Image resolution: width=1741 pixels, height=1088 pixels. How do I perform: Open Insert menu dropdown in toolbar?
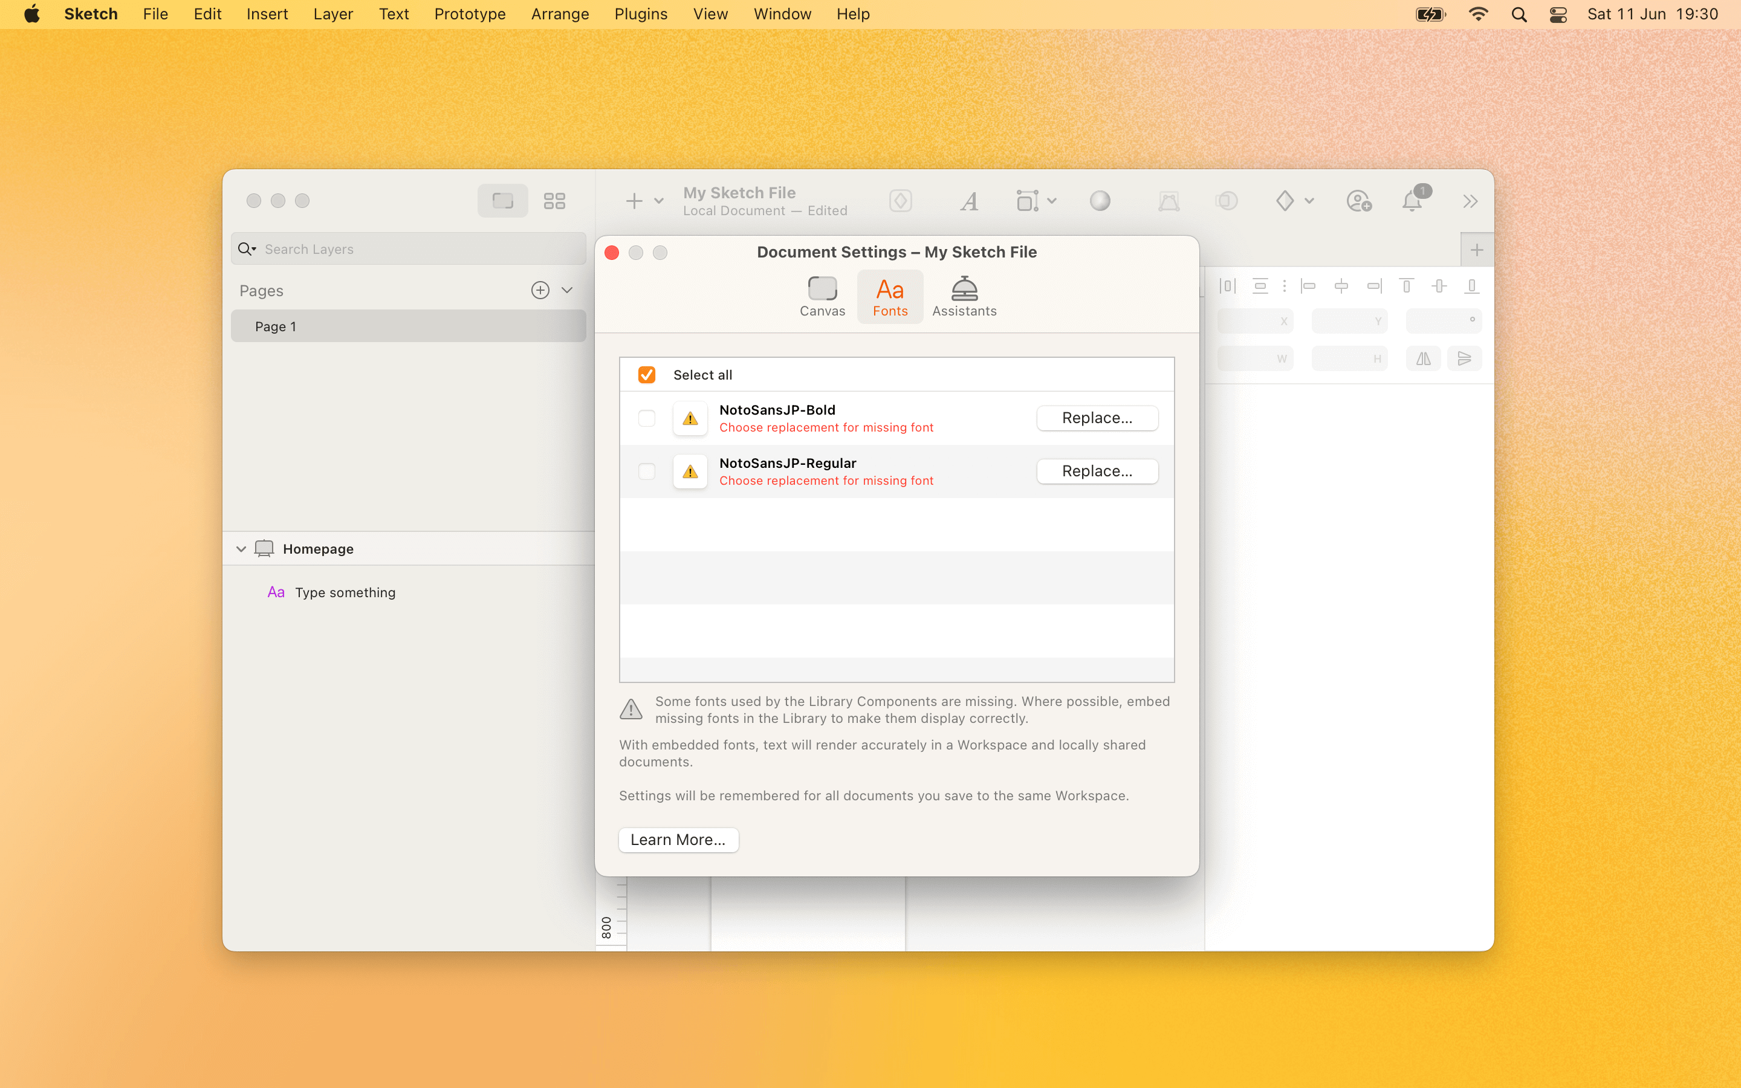[x=658, y=201]
